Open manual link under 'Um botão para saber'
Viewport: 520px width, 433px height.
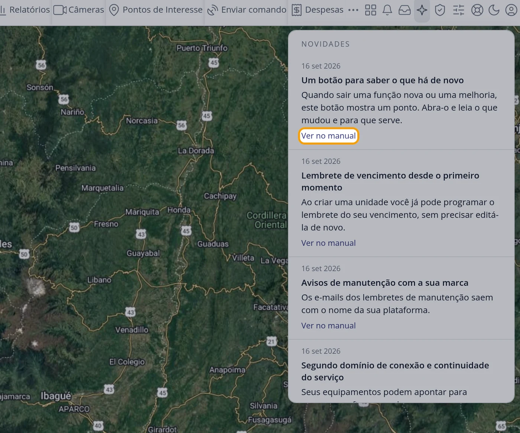click(328, 136)
